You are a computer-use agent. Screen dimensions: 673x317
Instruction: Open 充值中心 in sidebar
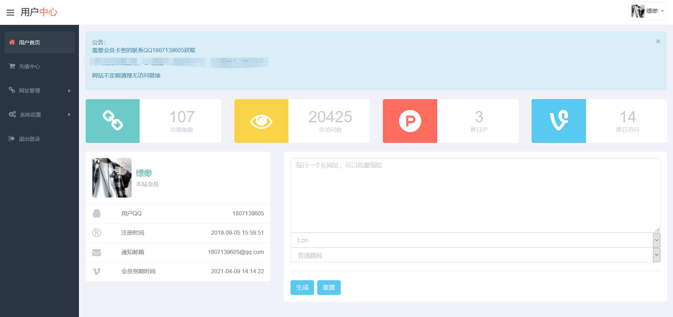40,66
